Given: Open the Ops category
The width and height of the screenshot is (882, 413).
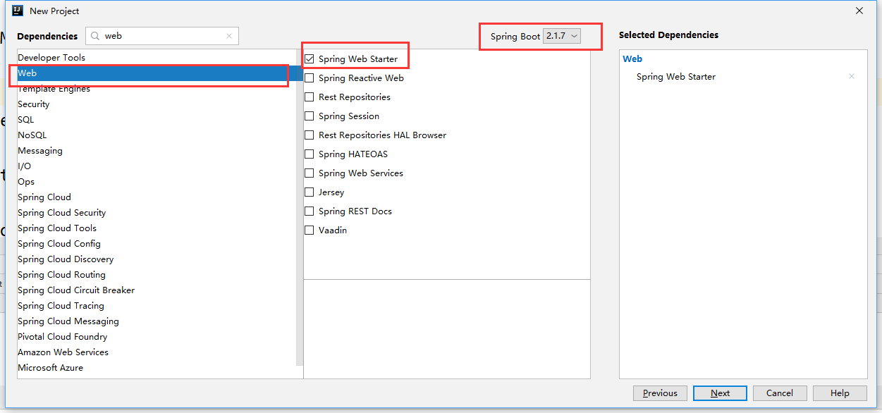Looking at the screenshot, I should click(x=157, y=182).
